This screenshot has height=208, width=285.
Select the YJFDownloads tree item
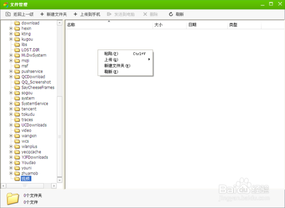(35, 157)
